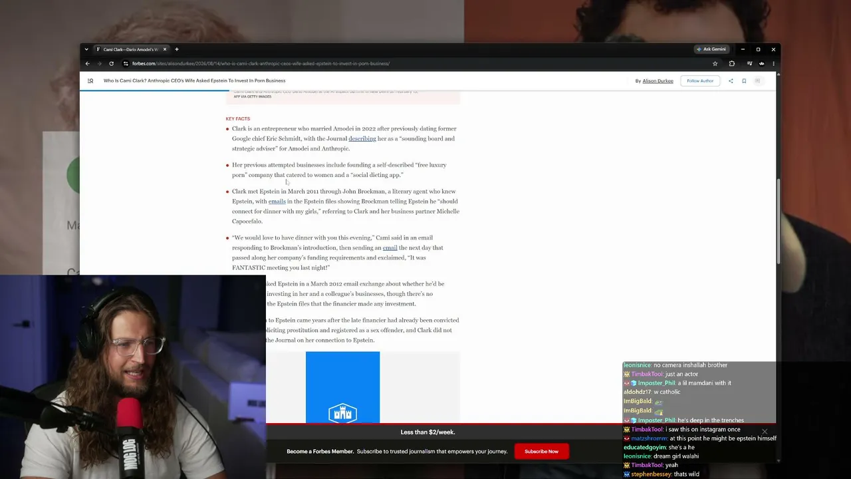This screenshot has height=479, width=851.
Task: Click the sticky article title in the Forbes header
Action: (x=194, y=81)
